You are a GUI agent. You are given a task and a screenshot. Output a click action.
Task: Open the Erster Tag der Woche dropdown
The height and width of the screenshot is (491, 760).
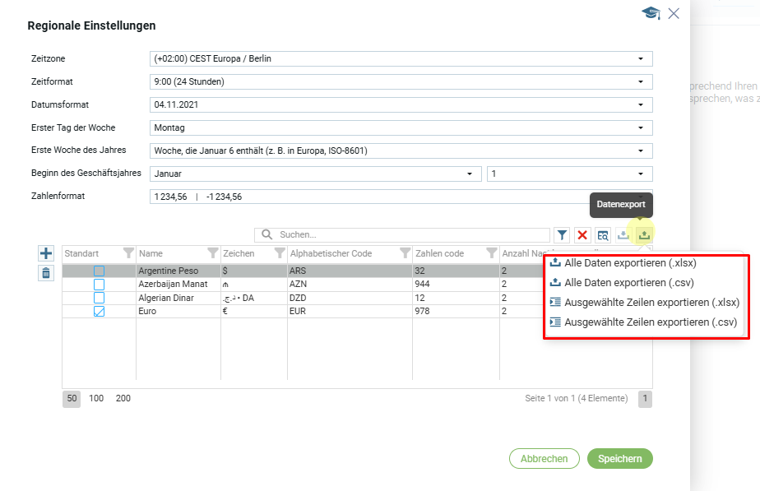point(402,128)
